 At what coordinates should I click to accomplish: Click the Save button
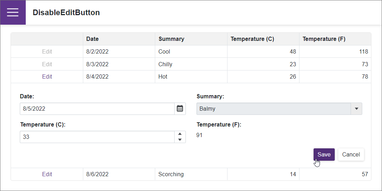tap(324, 154)
